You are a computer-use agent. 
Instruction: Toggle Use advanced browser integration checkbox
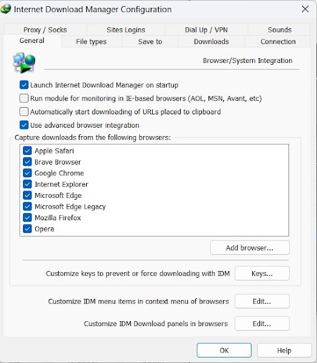pyautogui.click(x=24, y=125)
